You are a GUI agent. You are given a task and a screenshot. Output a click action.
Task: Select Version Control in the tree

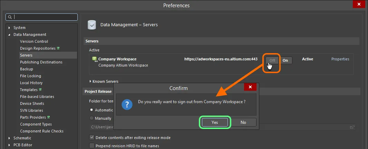34,41
